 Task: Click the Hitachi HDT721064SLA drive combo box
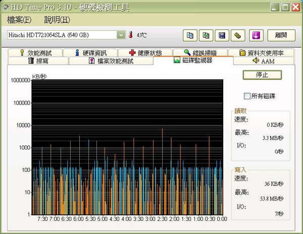67,35
